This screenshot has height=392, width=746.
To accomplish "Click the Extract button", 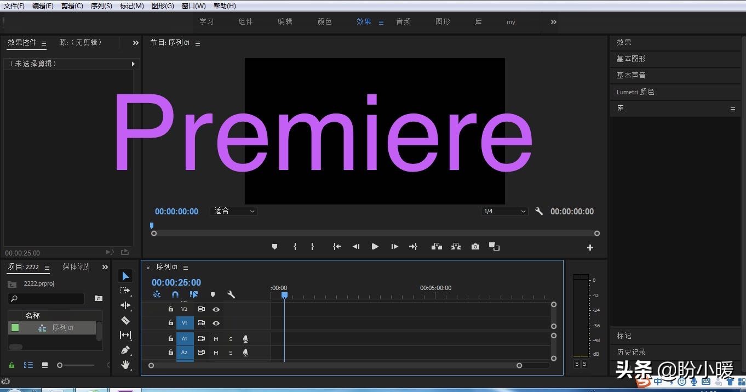I will point(456,247).
